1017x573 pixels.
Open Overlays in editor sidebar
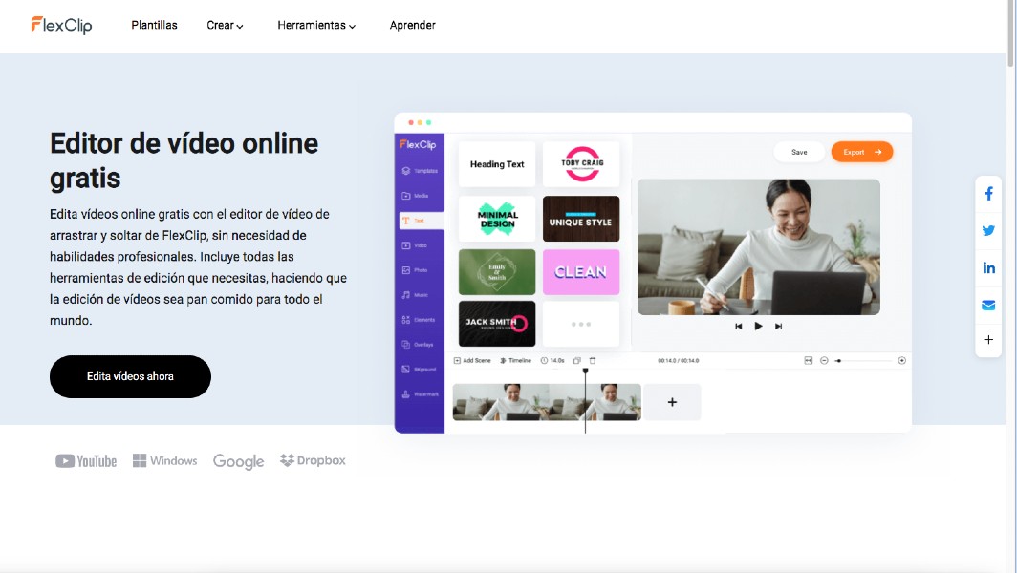420,345
